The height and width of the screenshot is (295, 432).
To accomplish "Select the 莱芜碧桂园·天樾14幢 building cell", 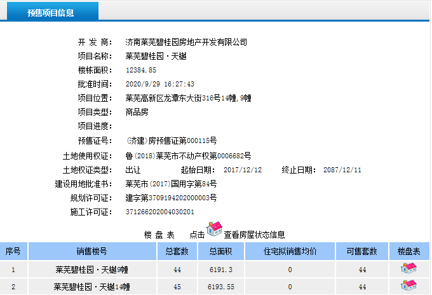I will [92, 287].
